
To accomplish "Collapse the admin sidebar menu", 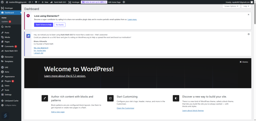I will pyautogui.click(x=10, y=105).
